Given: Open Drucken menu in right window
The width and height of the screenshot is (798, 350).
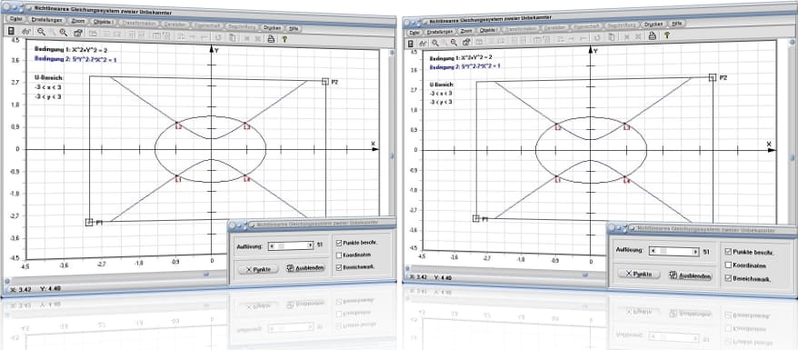Looking at the screenshot, I should click(x=653, y=25).
